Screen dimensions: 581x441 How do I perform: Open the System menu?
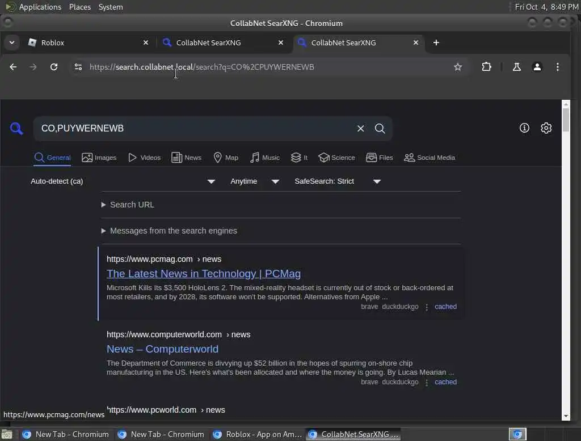pyautogui.click(x=111, y=7)
